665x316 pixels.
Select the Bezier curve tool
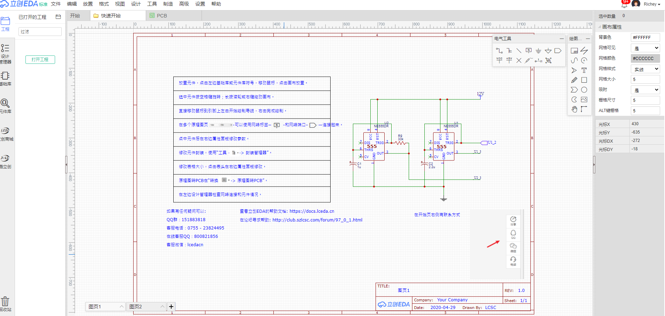click(x=574, y=60)
